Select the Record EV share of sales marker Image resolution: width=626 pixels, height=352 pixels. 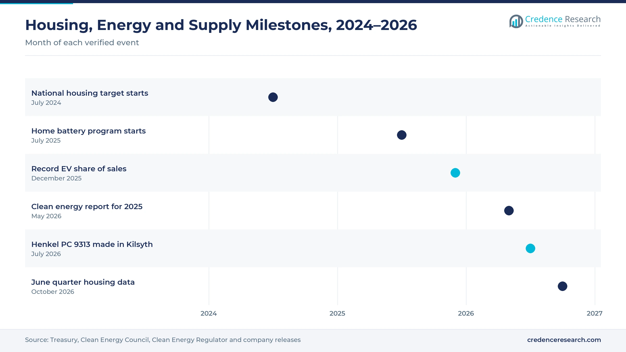455,173
